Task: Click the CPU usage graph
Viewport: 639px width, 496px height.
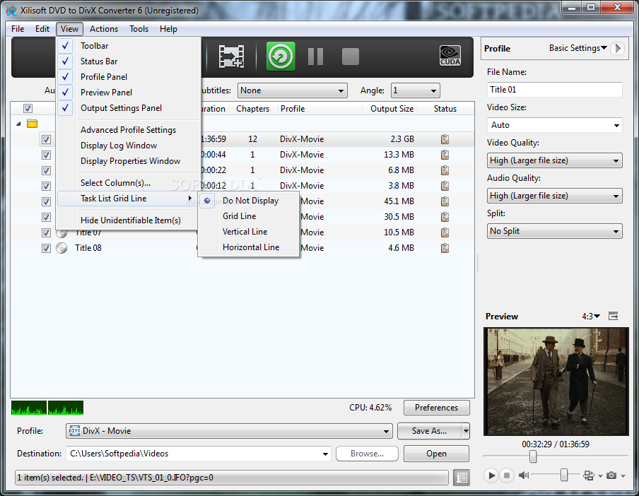Action: [x=47, y=408]
